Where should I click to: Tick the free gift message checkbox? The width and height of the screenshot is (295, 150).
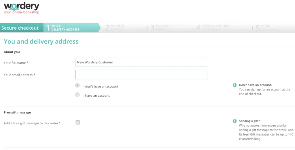77,123
